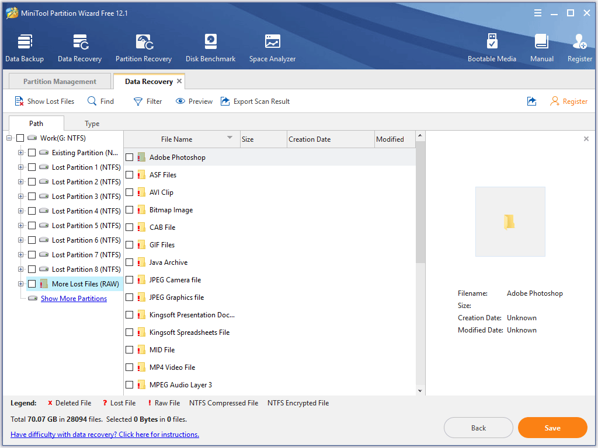
Task: Check the Existing Partition checkbox
Action: coord(32,152)
